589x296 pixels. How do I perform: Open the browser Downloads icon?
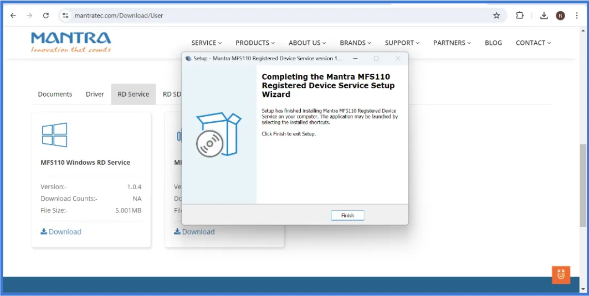pos(544,15)
